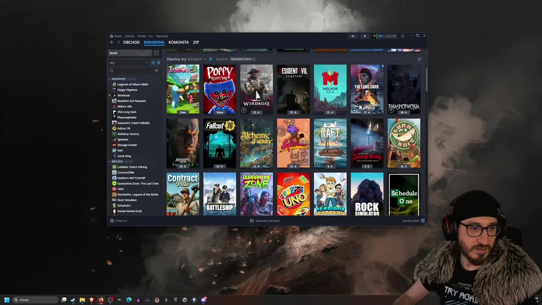The width and height of the screenshot is (542, 305).
Task: Open ZIP profile tab
Action: 196,42
